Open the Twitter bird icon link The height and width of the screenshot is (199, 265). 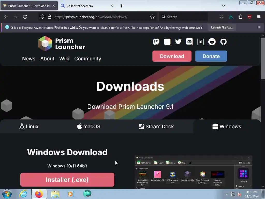pyautogui.click(x=178, y=42)
